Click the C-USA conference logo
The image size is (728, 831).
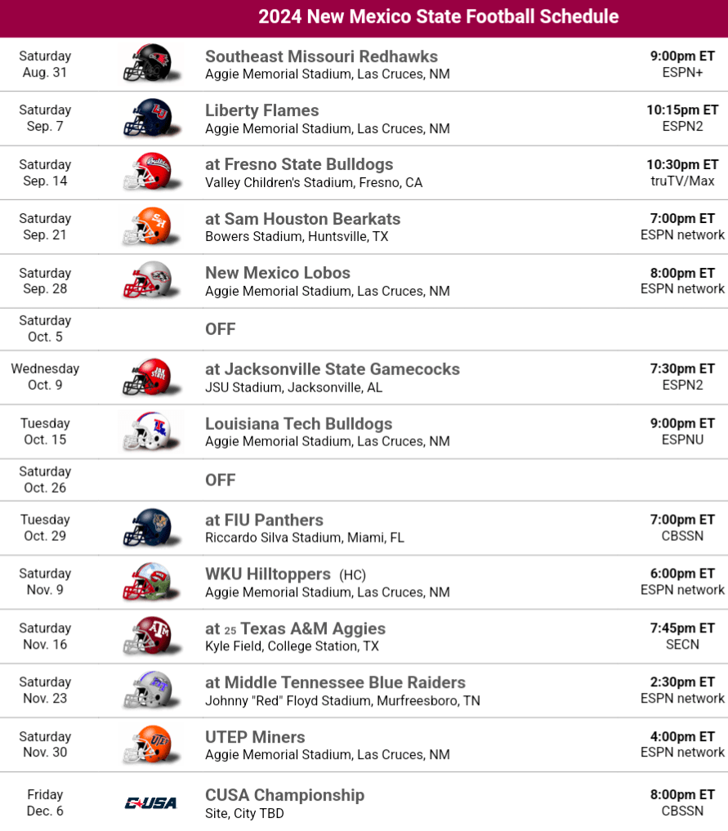(150, 803)
